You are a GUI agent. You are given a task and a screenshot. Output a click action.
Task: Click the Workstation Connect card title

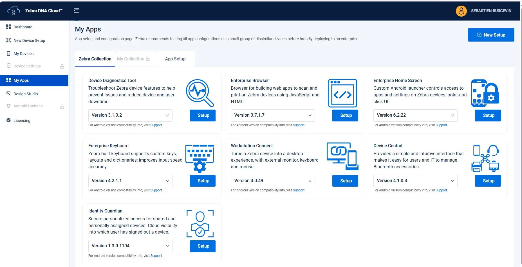click(252, 146)
